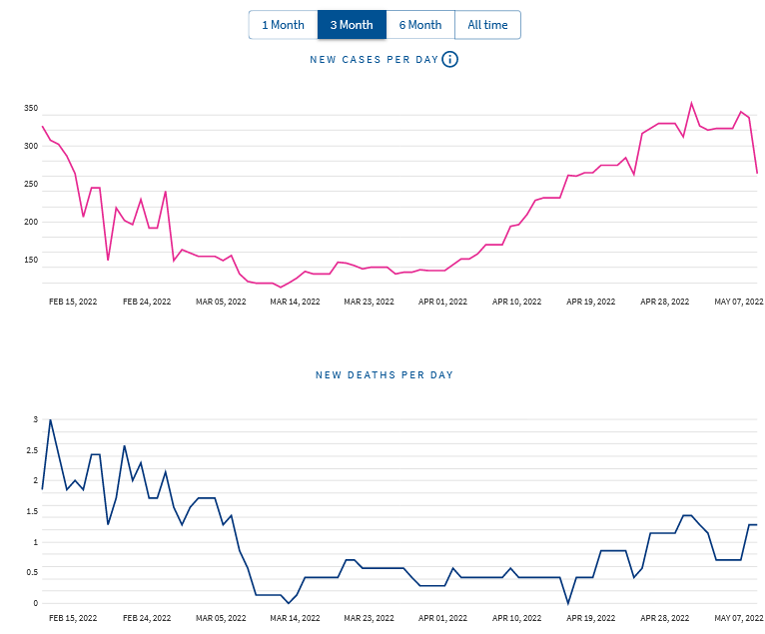The image size is (765, 634).
Task: Click APR 19, 2022 under cases chart
Action: 591,302
